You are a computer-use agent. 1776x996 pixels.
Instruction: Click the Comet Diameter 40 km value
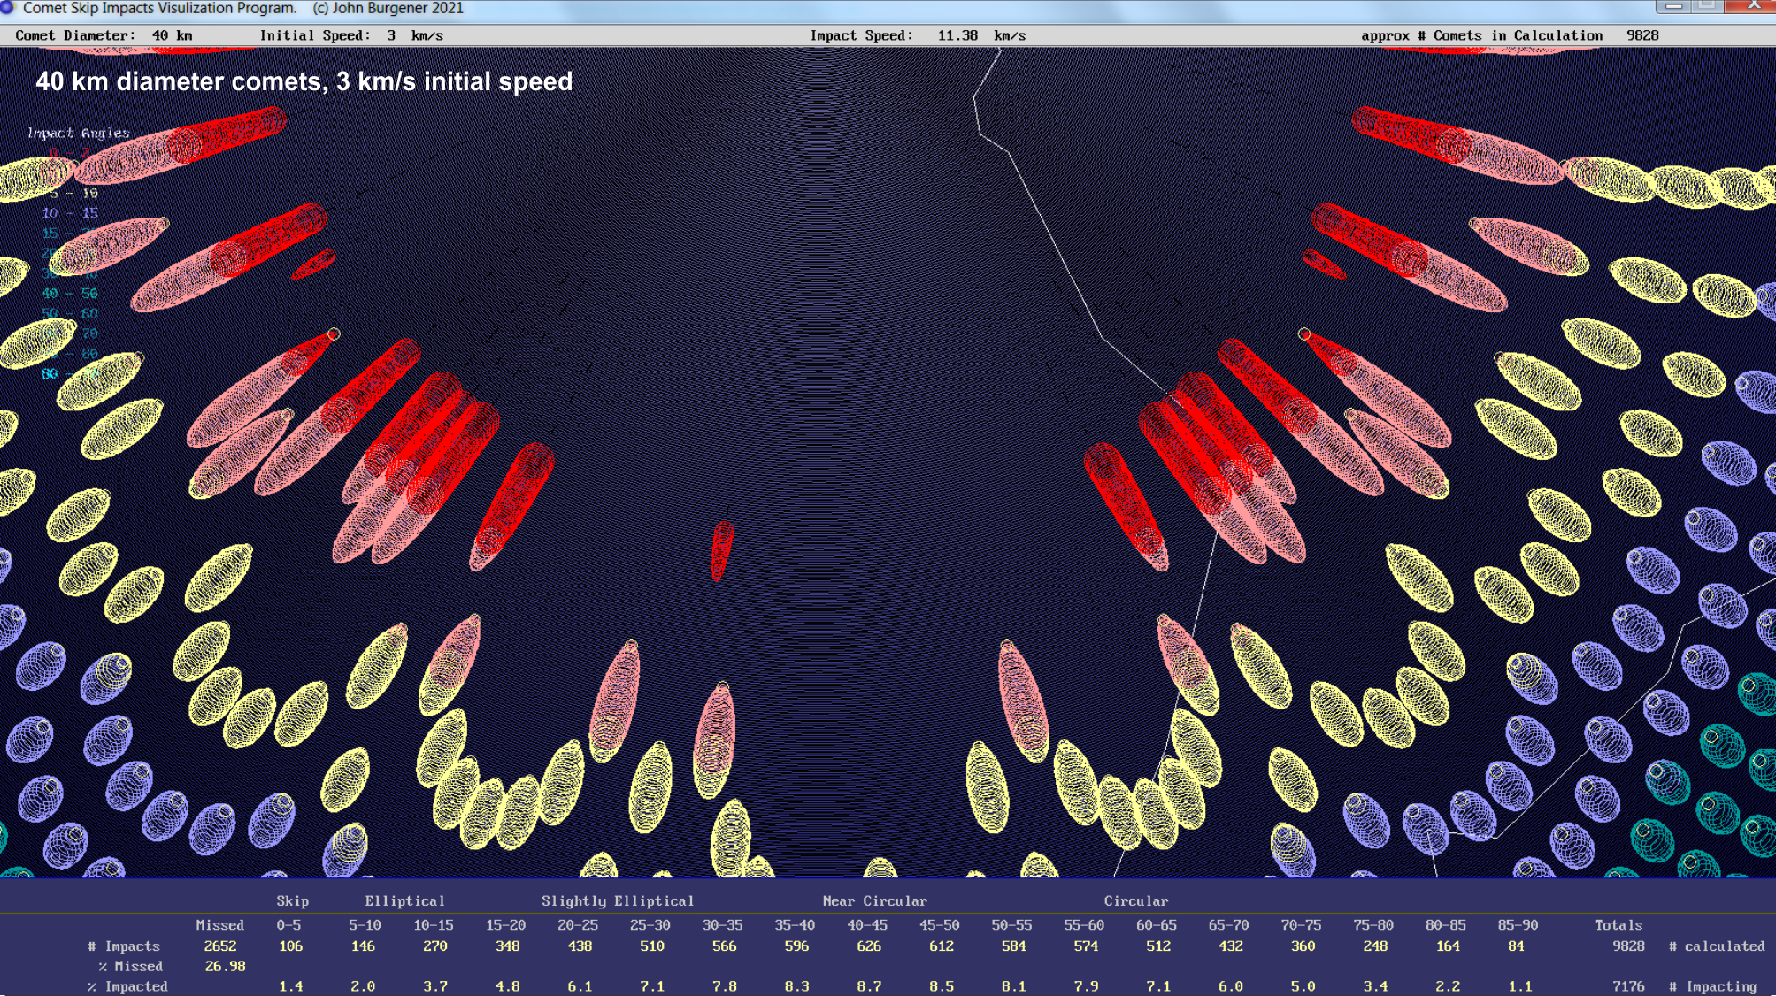coord(172,35)
